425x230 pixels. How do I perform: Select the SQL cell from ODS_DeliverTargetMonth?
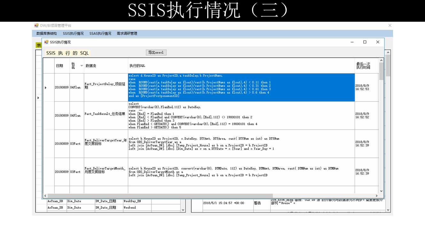(x=241, y=172)
